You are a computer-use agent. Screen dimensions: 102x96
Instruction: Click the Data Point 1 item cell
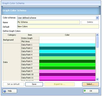pos(30,45)
